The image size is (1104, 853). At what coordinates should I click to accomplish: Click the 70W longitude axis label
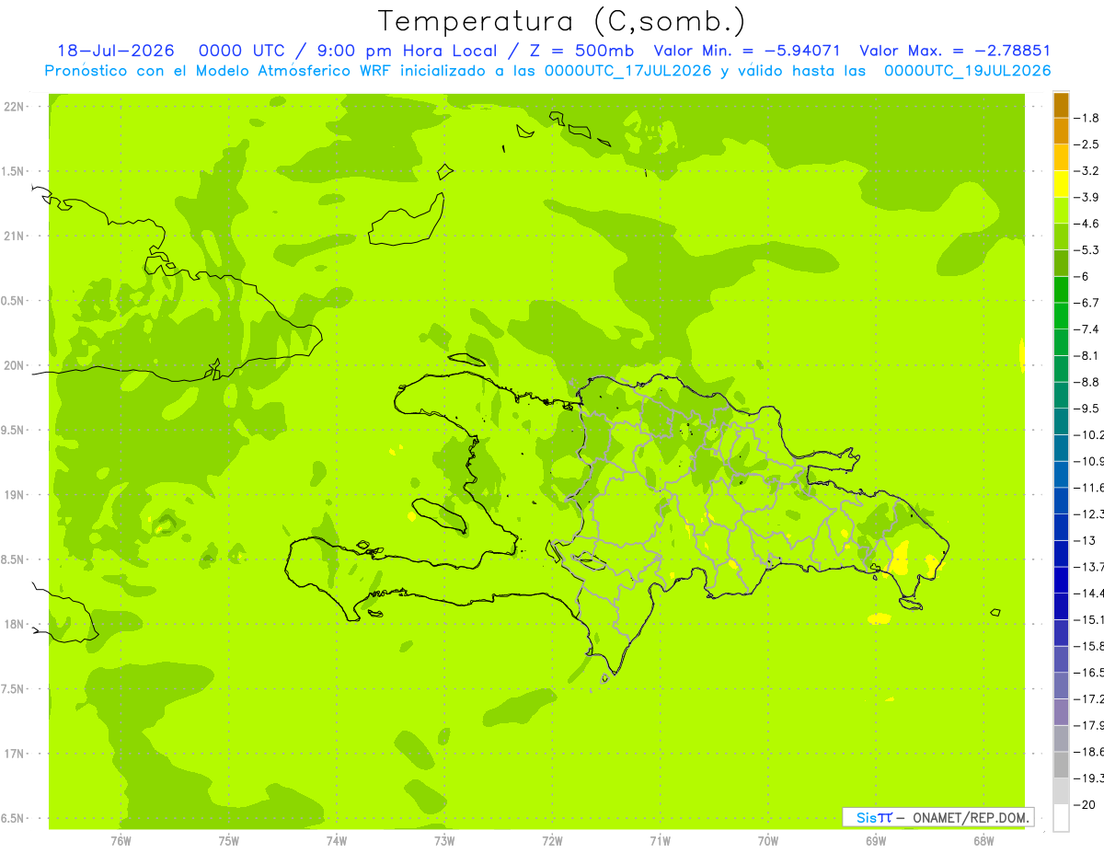point(768,841)
